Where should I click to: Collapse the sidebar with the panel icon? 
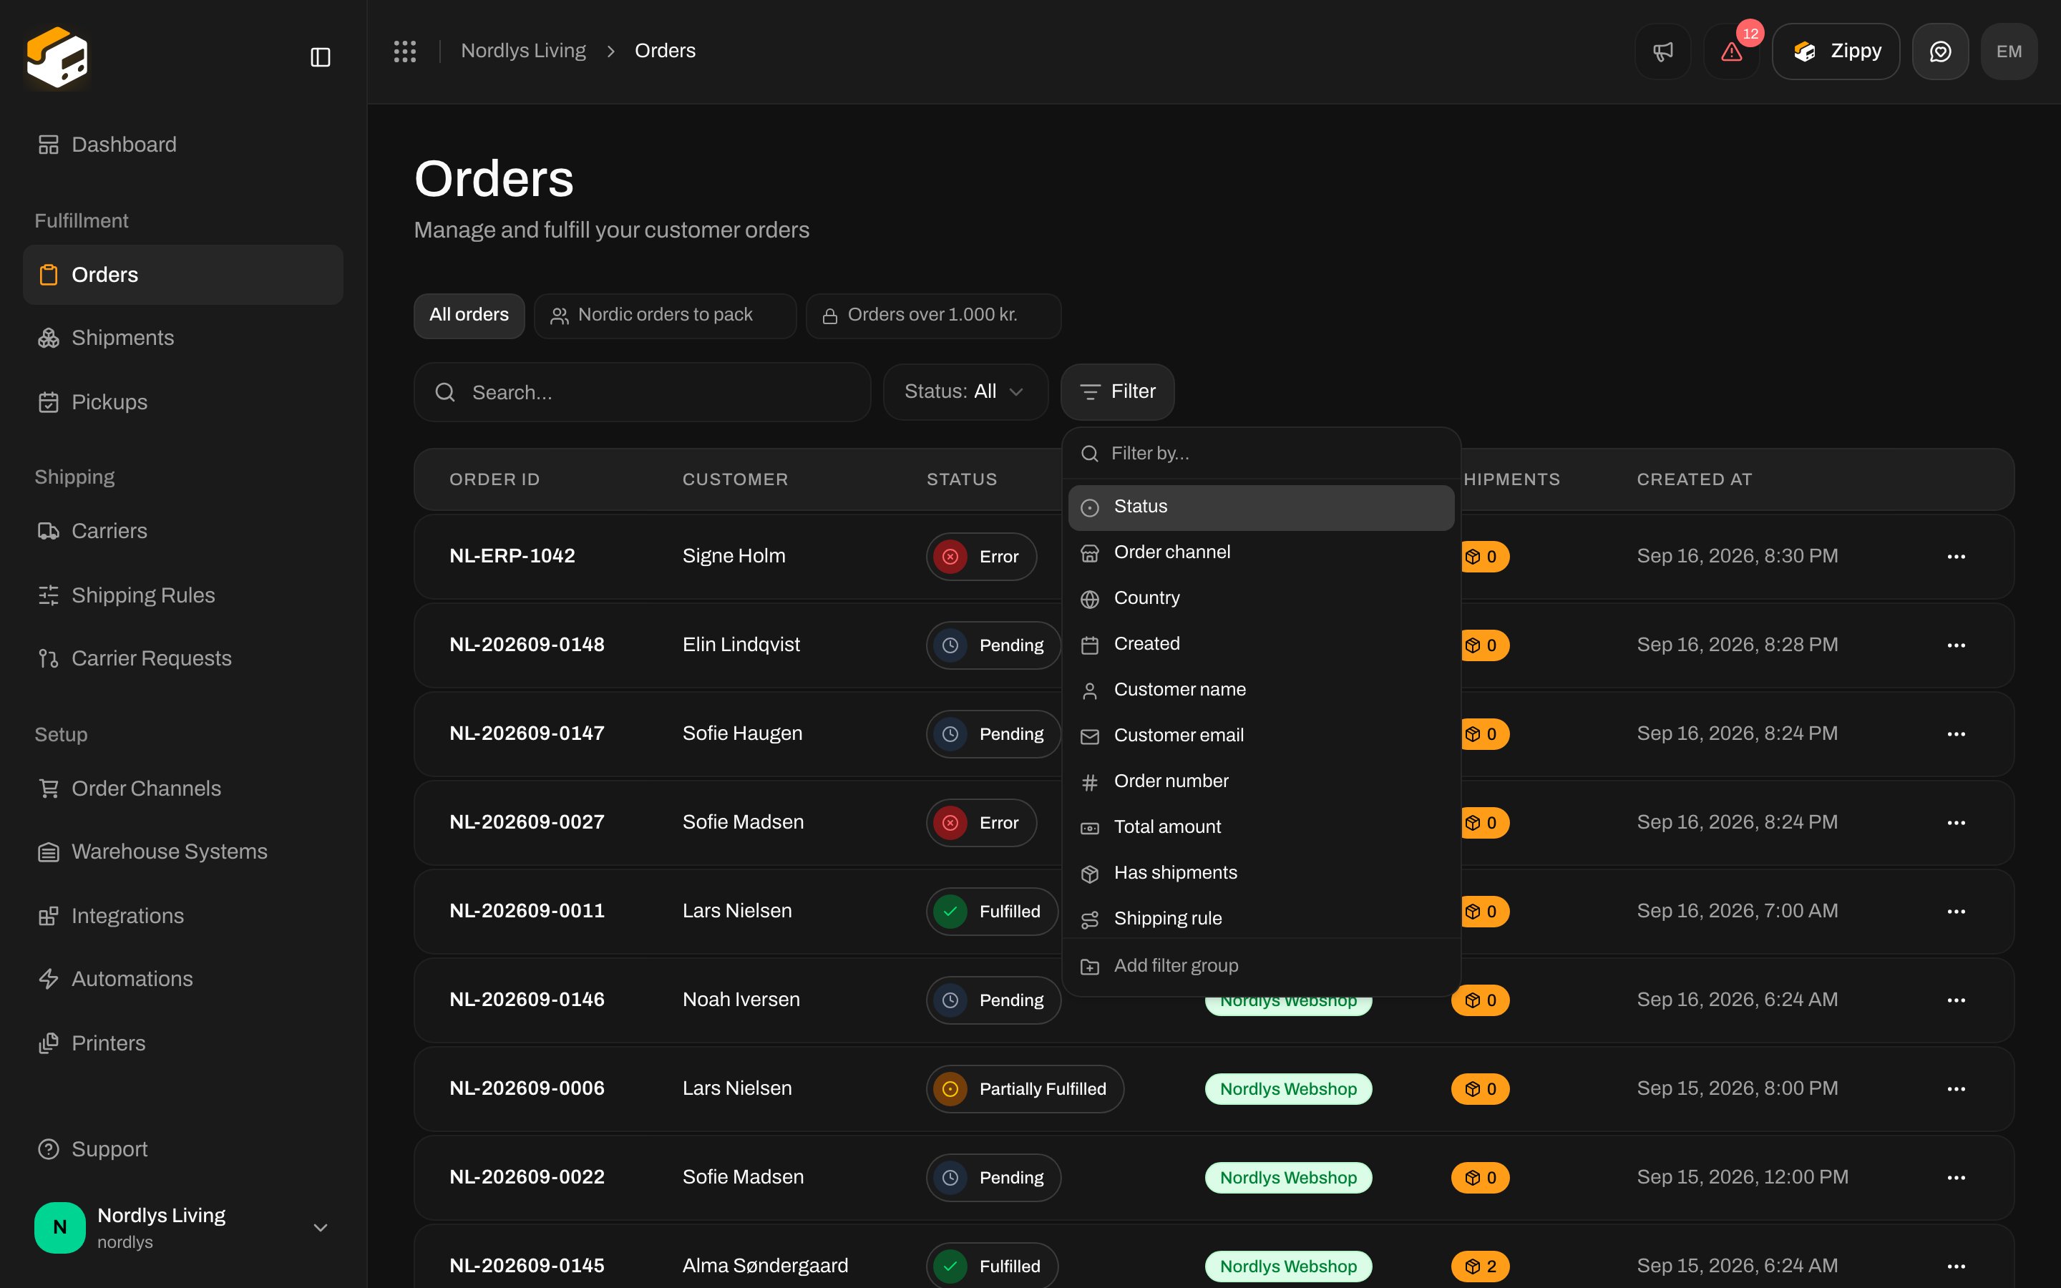pyautogui.click(x=320, y=57)
